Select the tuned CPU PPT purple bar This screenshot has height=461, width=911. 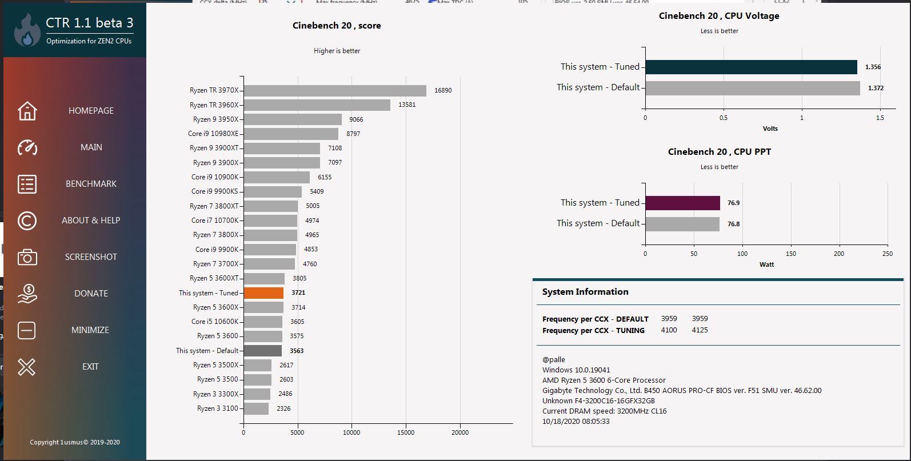683,203
